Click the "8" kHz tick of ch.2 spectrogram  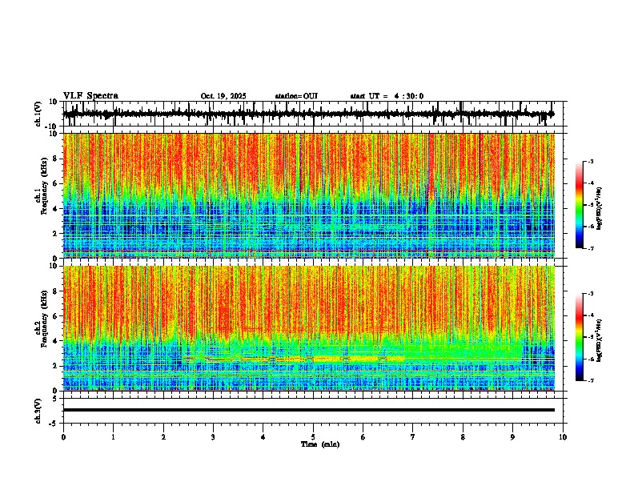(x=55, y=291)
